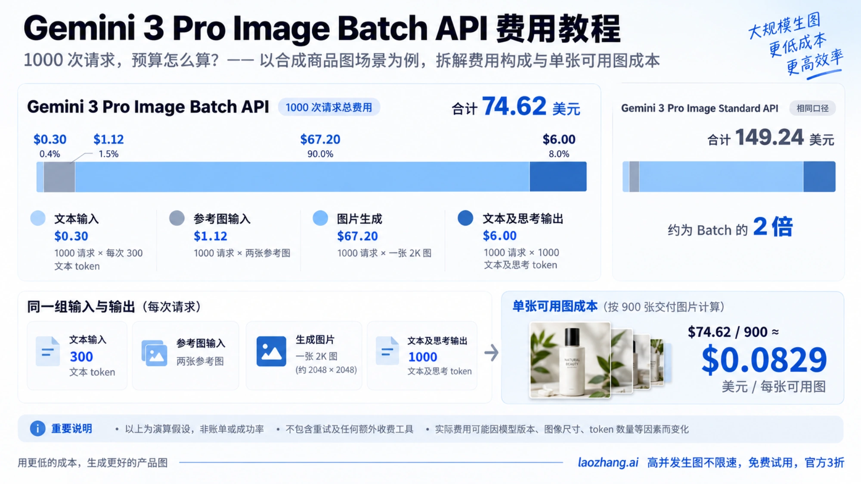Viewport: 861px width, 484px height.
Task: Click the '1000 请求 × 一张 2K 图' description
Action: tap(384, 253)
